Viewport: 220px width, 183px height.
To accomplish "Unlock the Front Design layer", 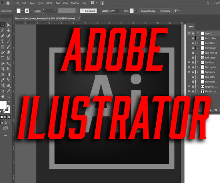I will click(193, 48).
